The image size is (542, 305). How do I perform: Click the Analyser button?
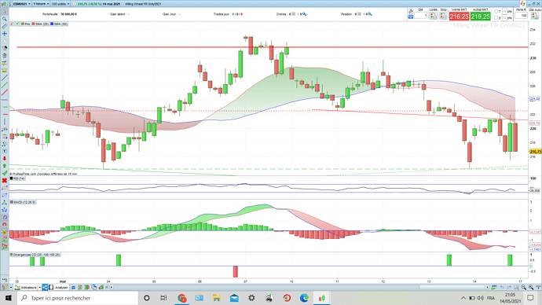click(x=58, y=288)
